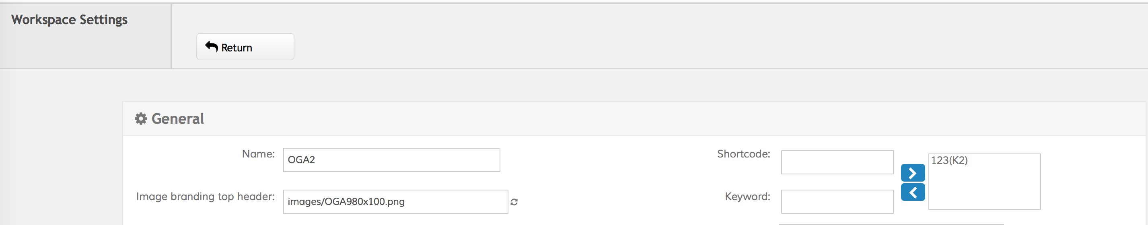This screenshot has height=225, width=1148.
Task: Click the blue left-chevron remove button
Action: point(912,192)
